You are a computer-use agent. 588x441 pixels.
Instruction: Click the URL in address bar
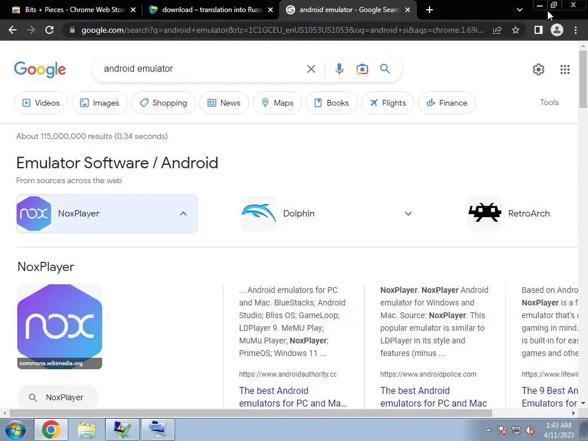pos(282,30)
